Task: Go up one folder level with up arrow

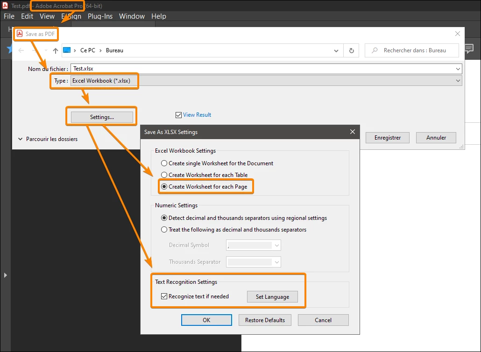Action: click(55, 50)
